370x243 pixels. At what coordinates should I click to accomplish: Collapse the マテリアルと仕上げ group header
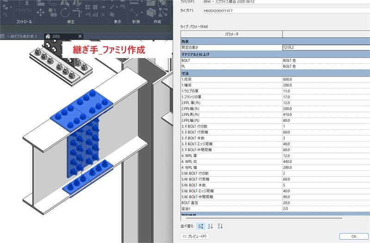(x=231, y=54)
